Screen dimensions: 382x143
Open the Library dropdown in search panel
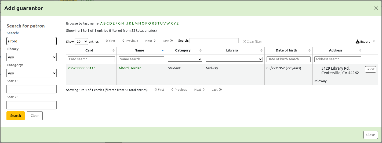31,57
